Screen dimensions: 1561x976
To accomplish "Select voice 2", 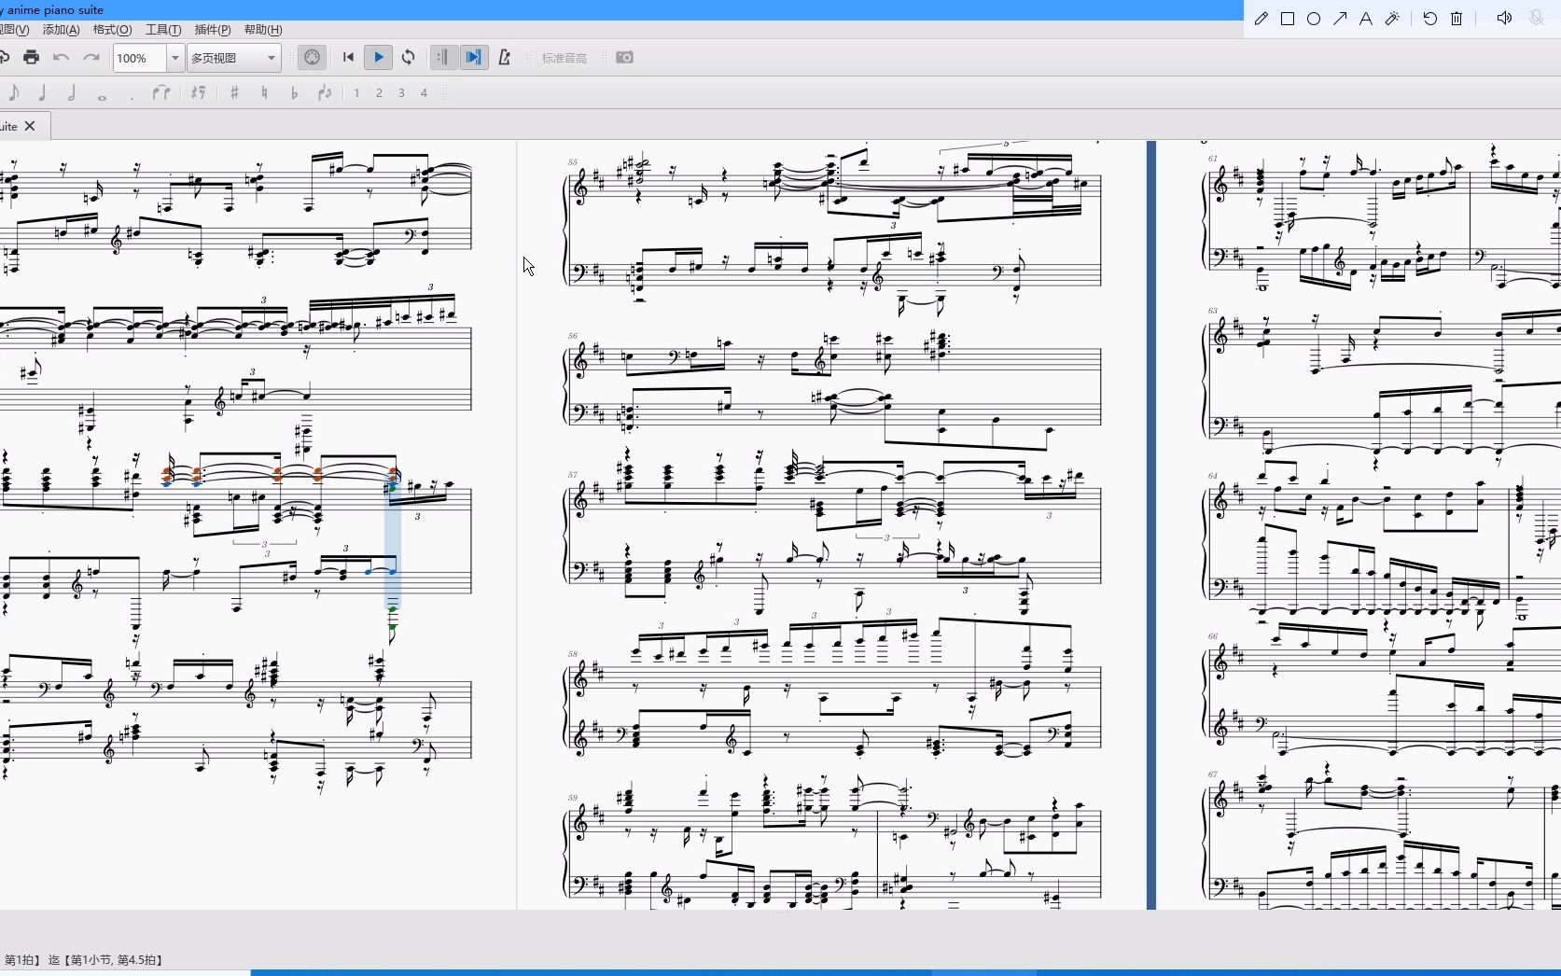I will pos(379,93).
